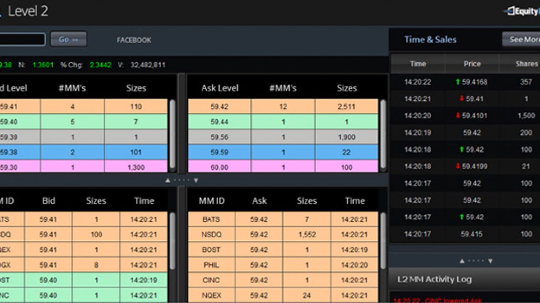Click size 2,511 in the Ask Level table
Screen dimensions: 540x303
pyautogui.click(x=347, y=106)
